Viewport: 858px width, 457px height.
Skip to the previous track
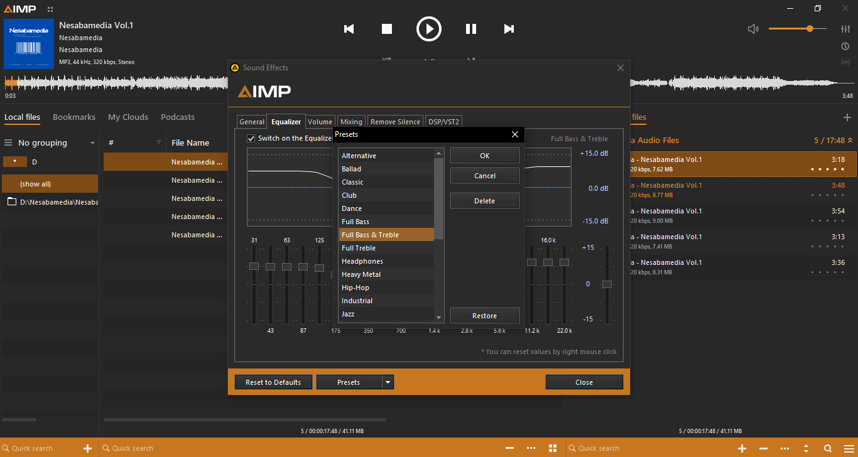pyautogui.click(x=349, y=29)
